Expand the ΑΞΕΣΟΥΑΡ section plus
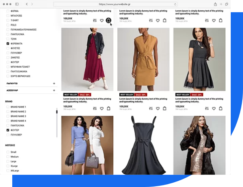 pyautogui.click(x=54, y=90)
